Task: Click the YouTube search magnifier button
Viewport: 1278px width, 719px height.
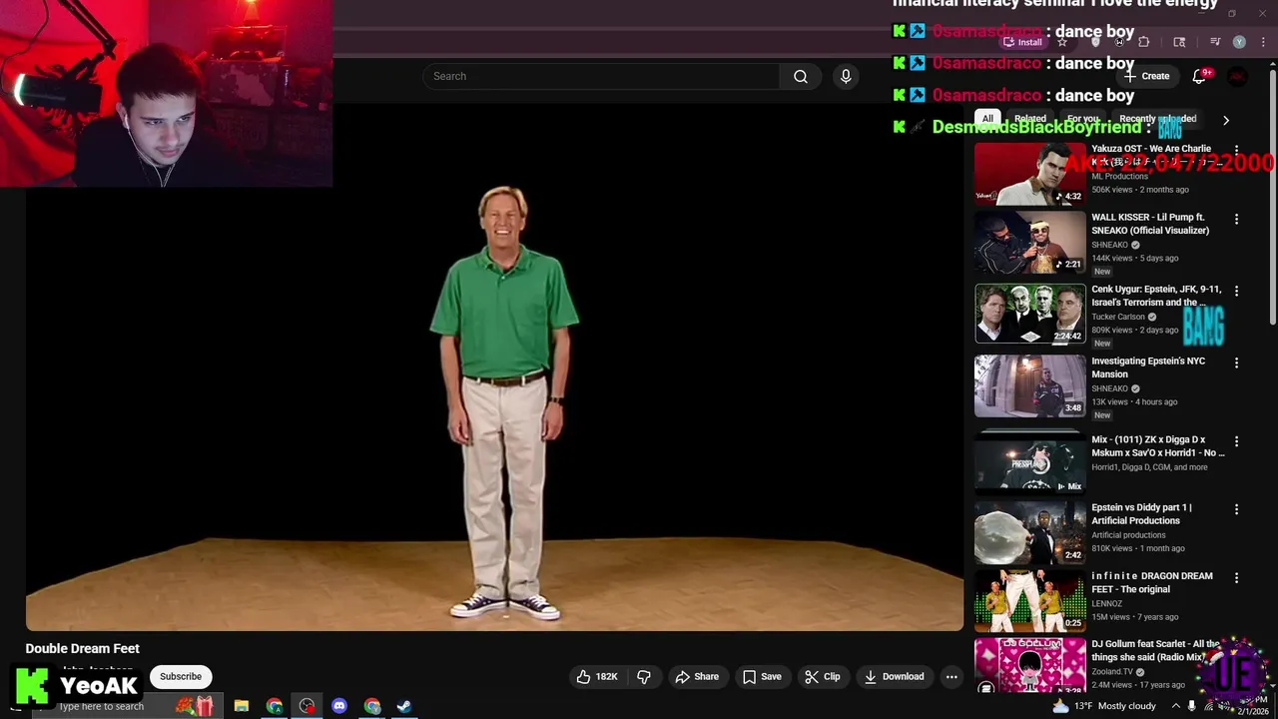Action: (x=801, y=76)
